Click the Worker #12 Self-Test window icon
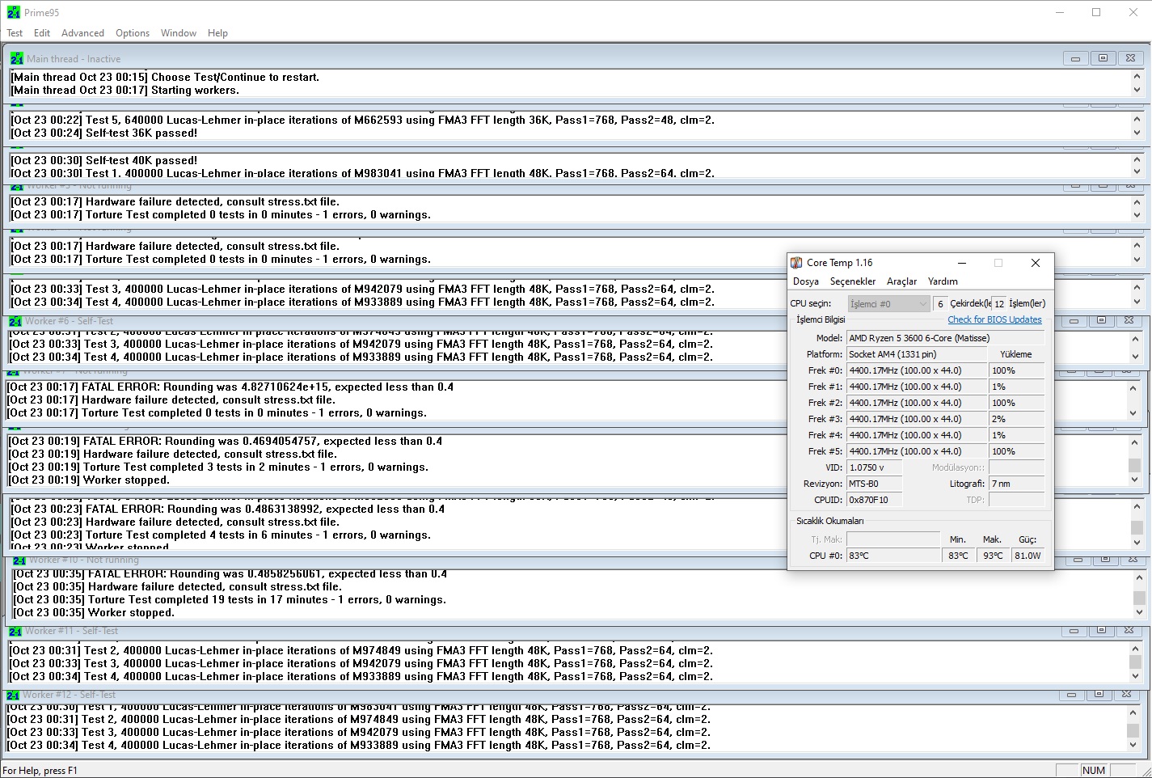 13,695
